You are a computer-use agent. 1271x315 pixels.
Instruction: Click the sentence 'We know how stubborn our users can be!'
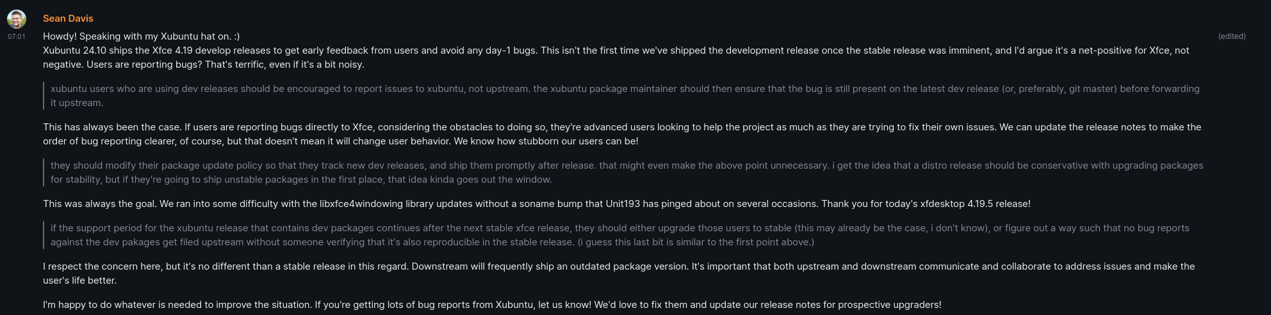(x=546, y=141)
